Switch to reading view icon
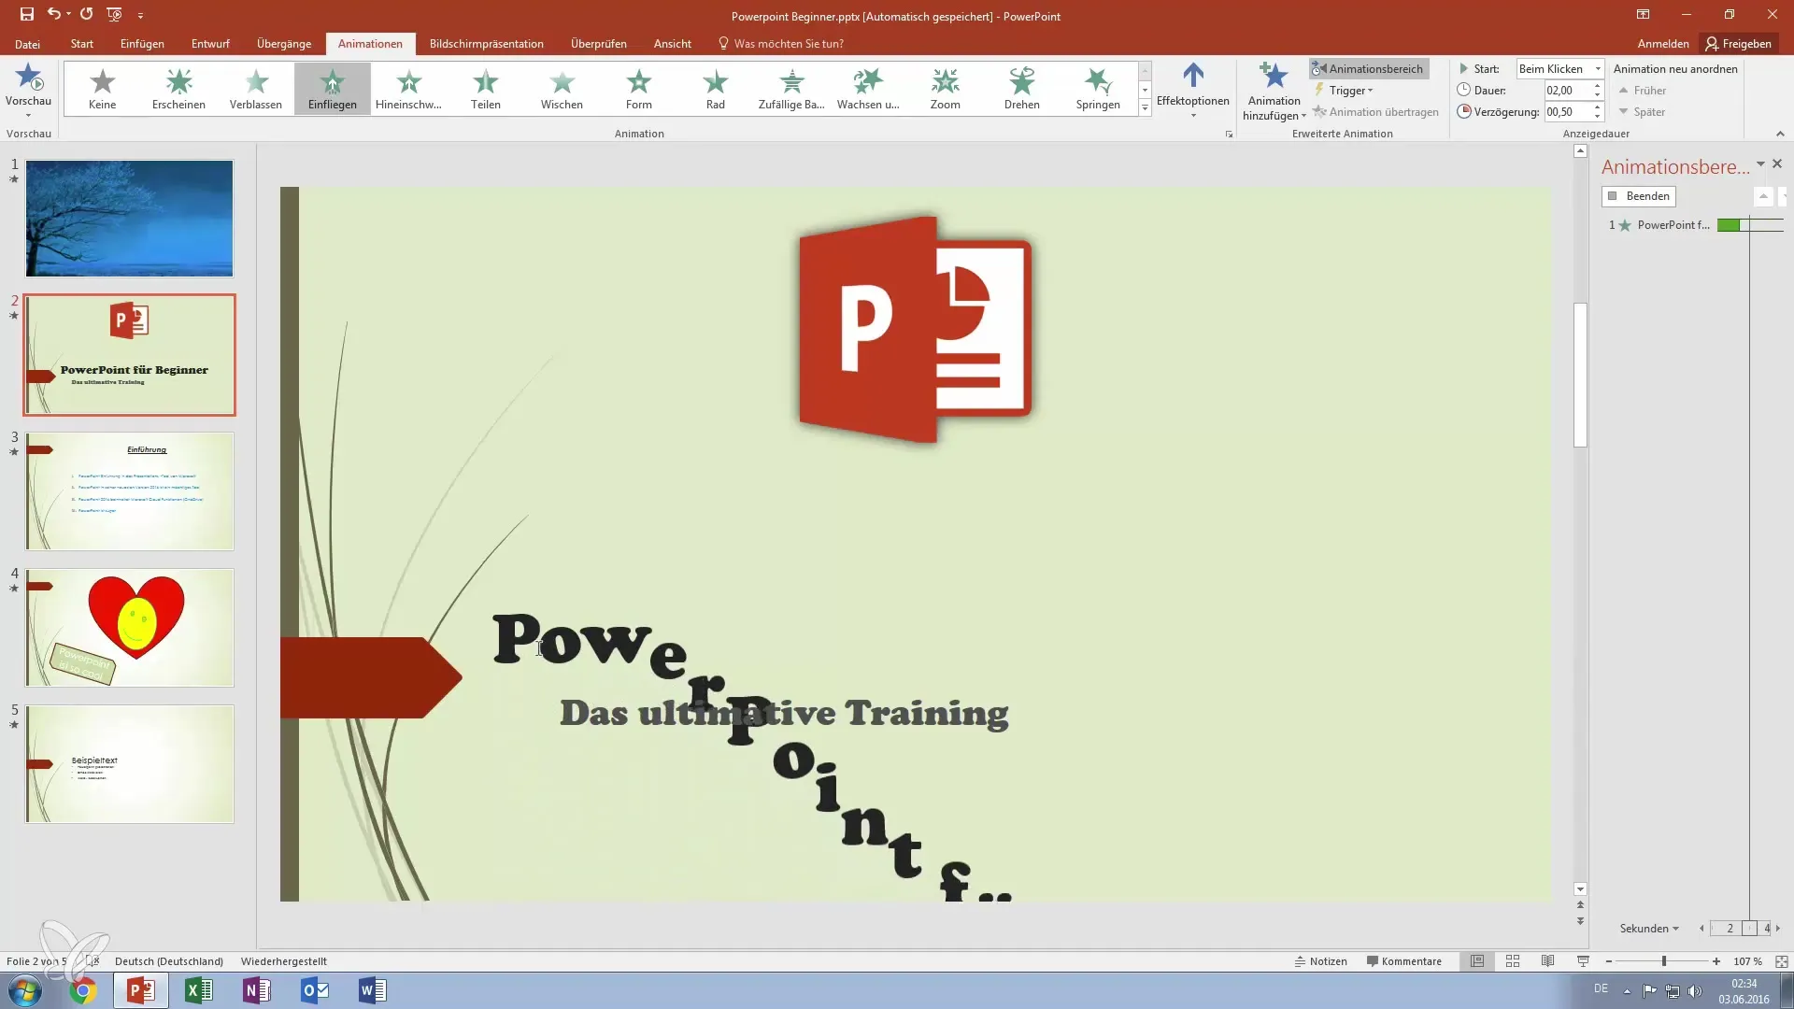This screenshot has width=1794, height=1009. coord(1547,960)
